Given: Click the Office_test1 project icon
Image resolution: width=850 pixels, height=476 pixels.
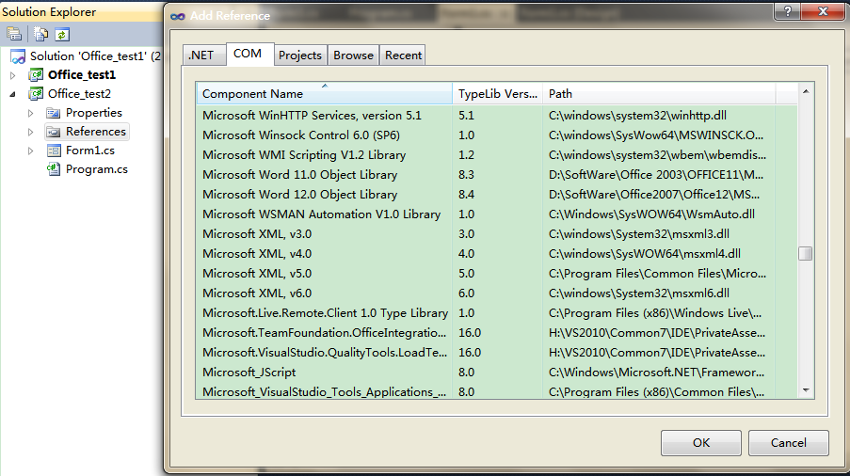Looking at the screenshot, I should (x=37, y=74).
